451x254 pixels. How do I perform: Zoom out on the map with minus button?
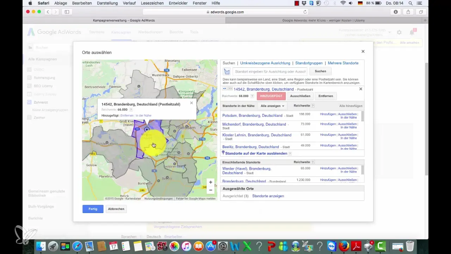click(x=211, y=190)
